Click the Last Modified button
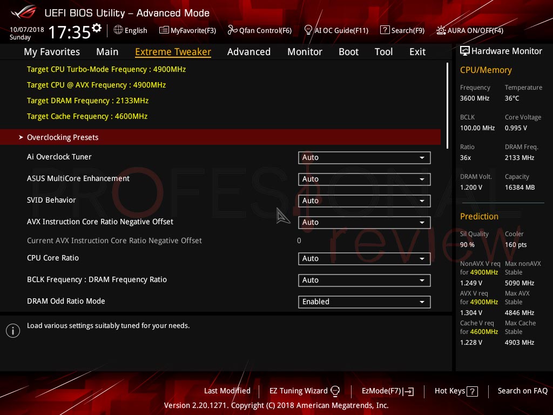This screenshot has width=553, height=415. click(227, 391)
